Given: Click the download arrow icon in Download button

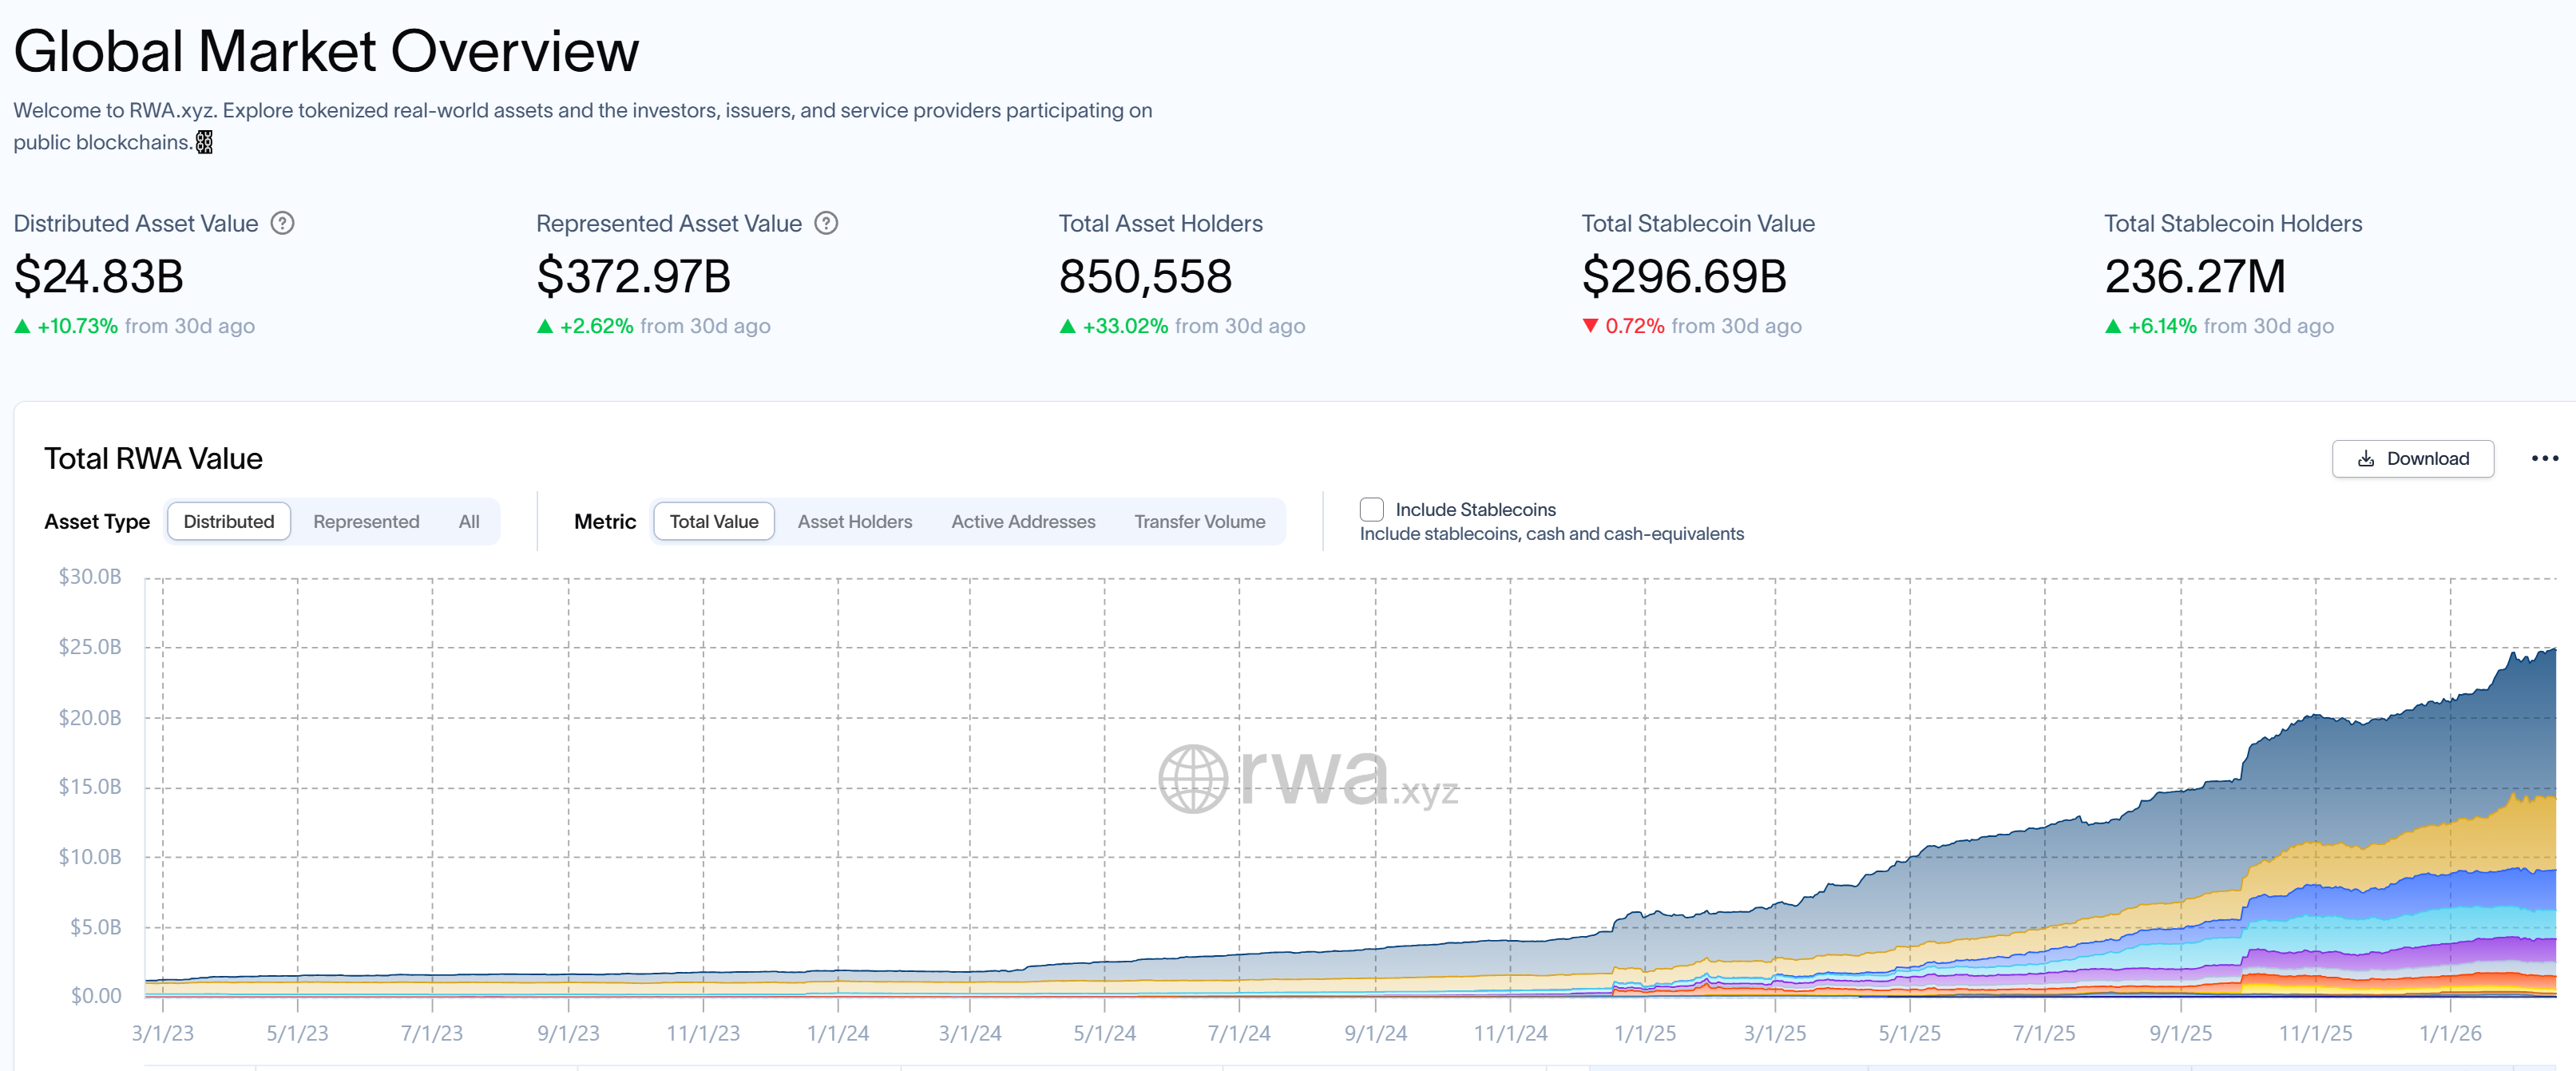Looking at the screenshot, I should point(2366,458).
